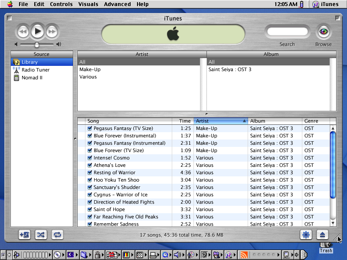Select the song Hoo Yoku Ten Shoo

pos(203,180)
